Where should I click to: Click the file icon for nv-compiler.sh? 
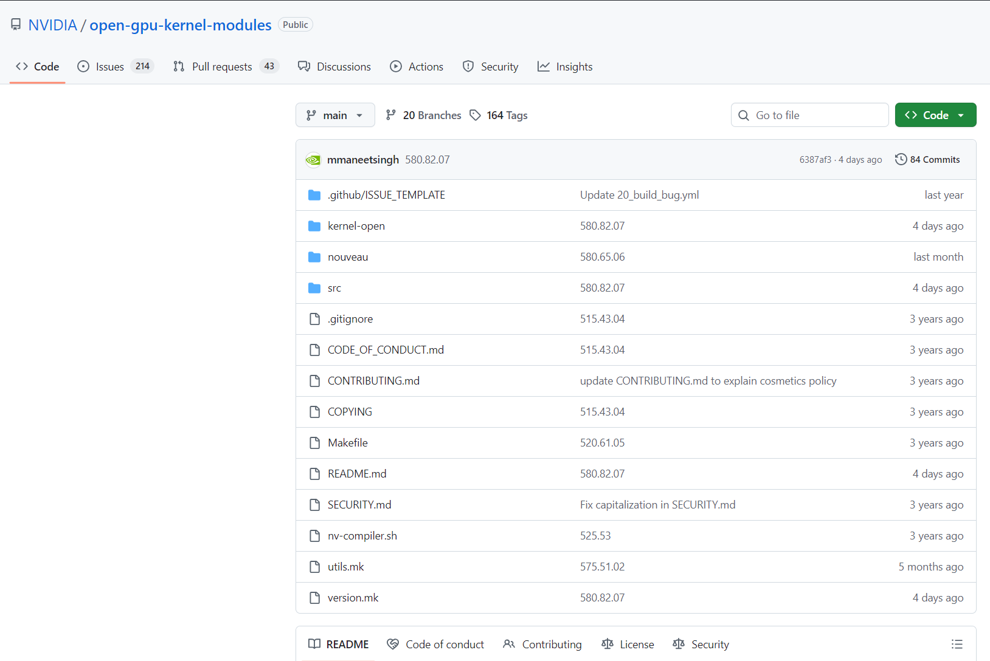pyautogui.click(x=314, y=536)
